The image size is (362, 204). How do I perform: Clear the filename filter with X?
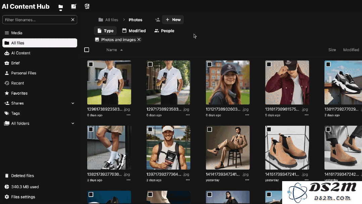73,19
